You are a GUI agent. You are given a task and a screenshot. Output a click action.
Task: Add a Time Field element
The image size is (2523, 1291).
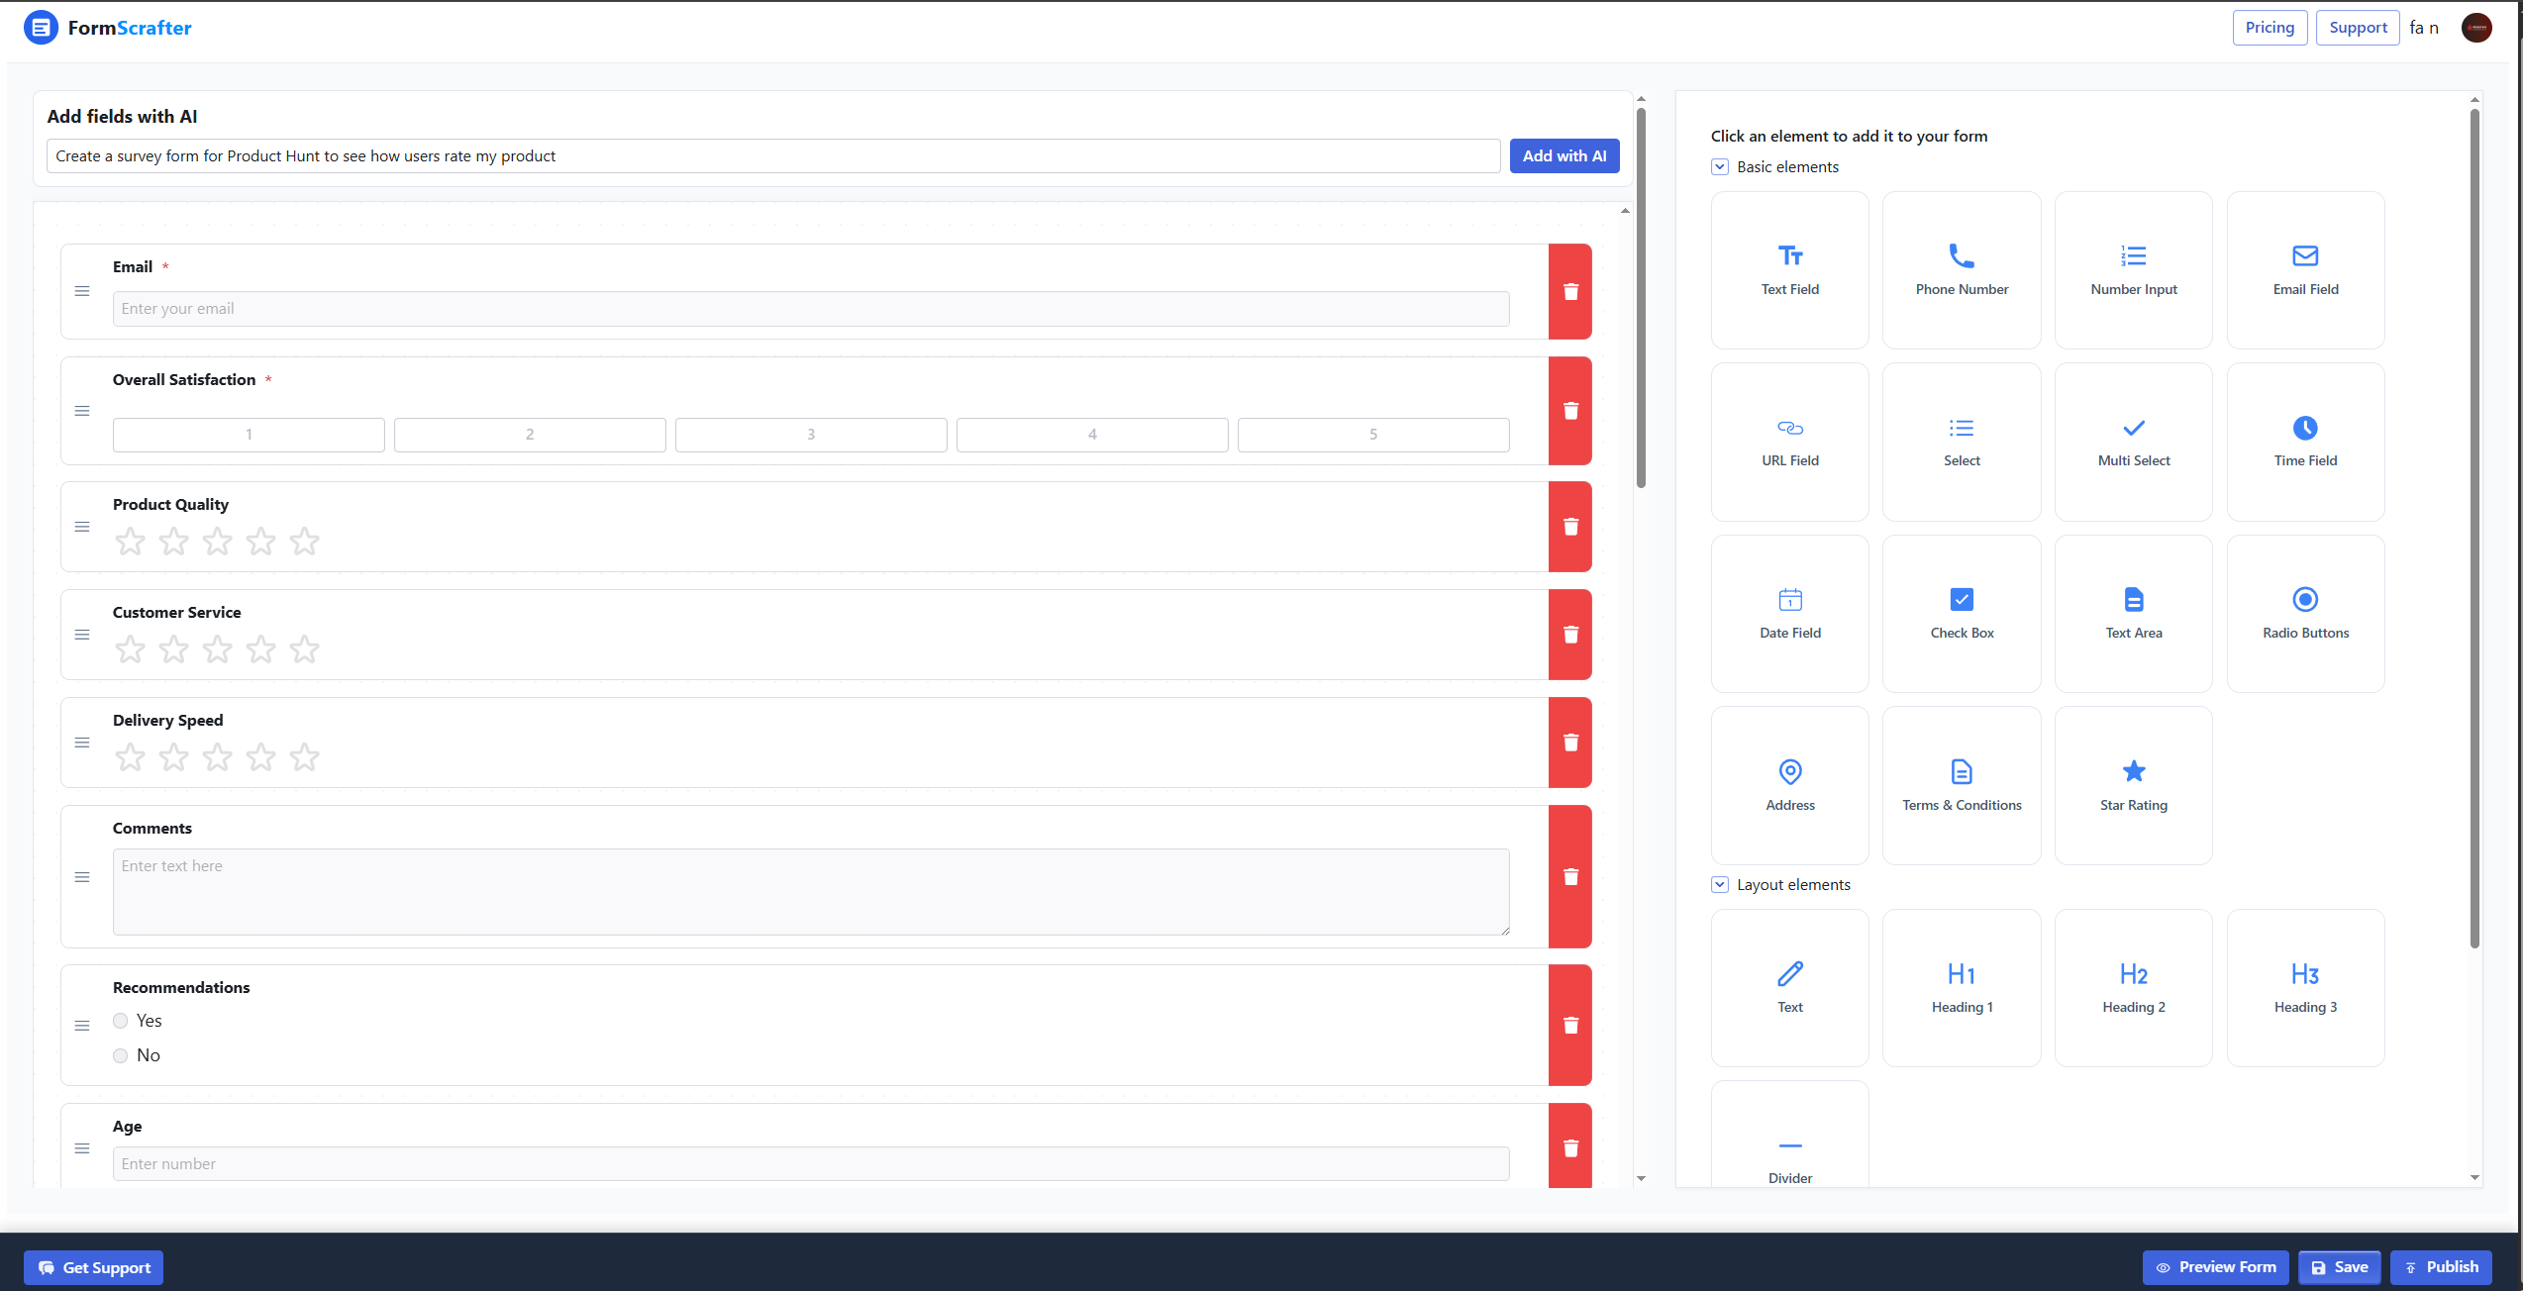pyautogui.click(x=2304, y=442)
